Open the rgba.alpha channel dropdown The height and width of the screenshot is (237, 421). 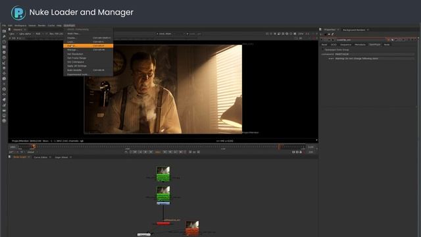(x=26, y=34)
